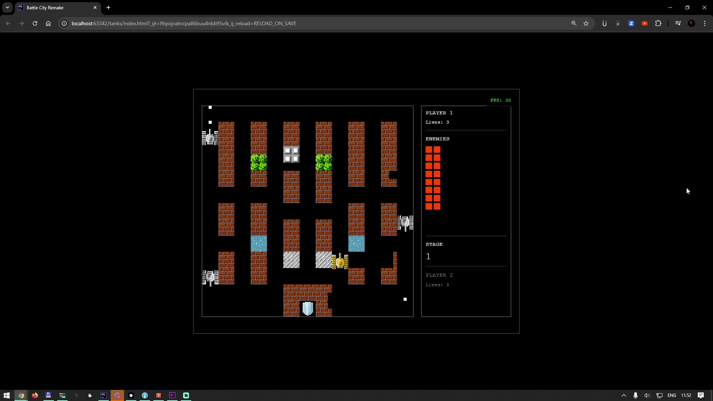Switch keyboard language via ENG indicator

point(672,395)
